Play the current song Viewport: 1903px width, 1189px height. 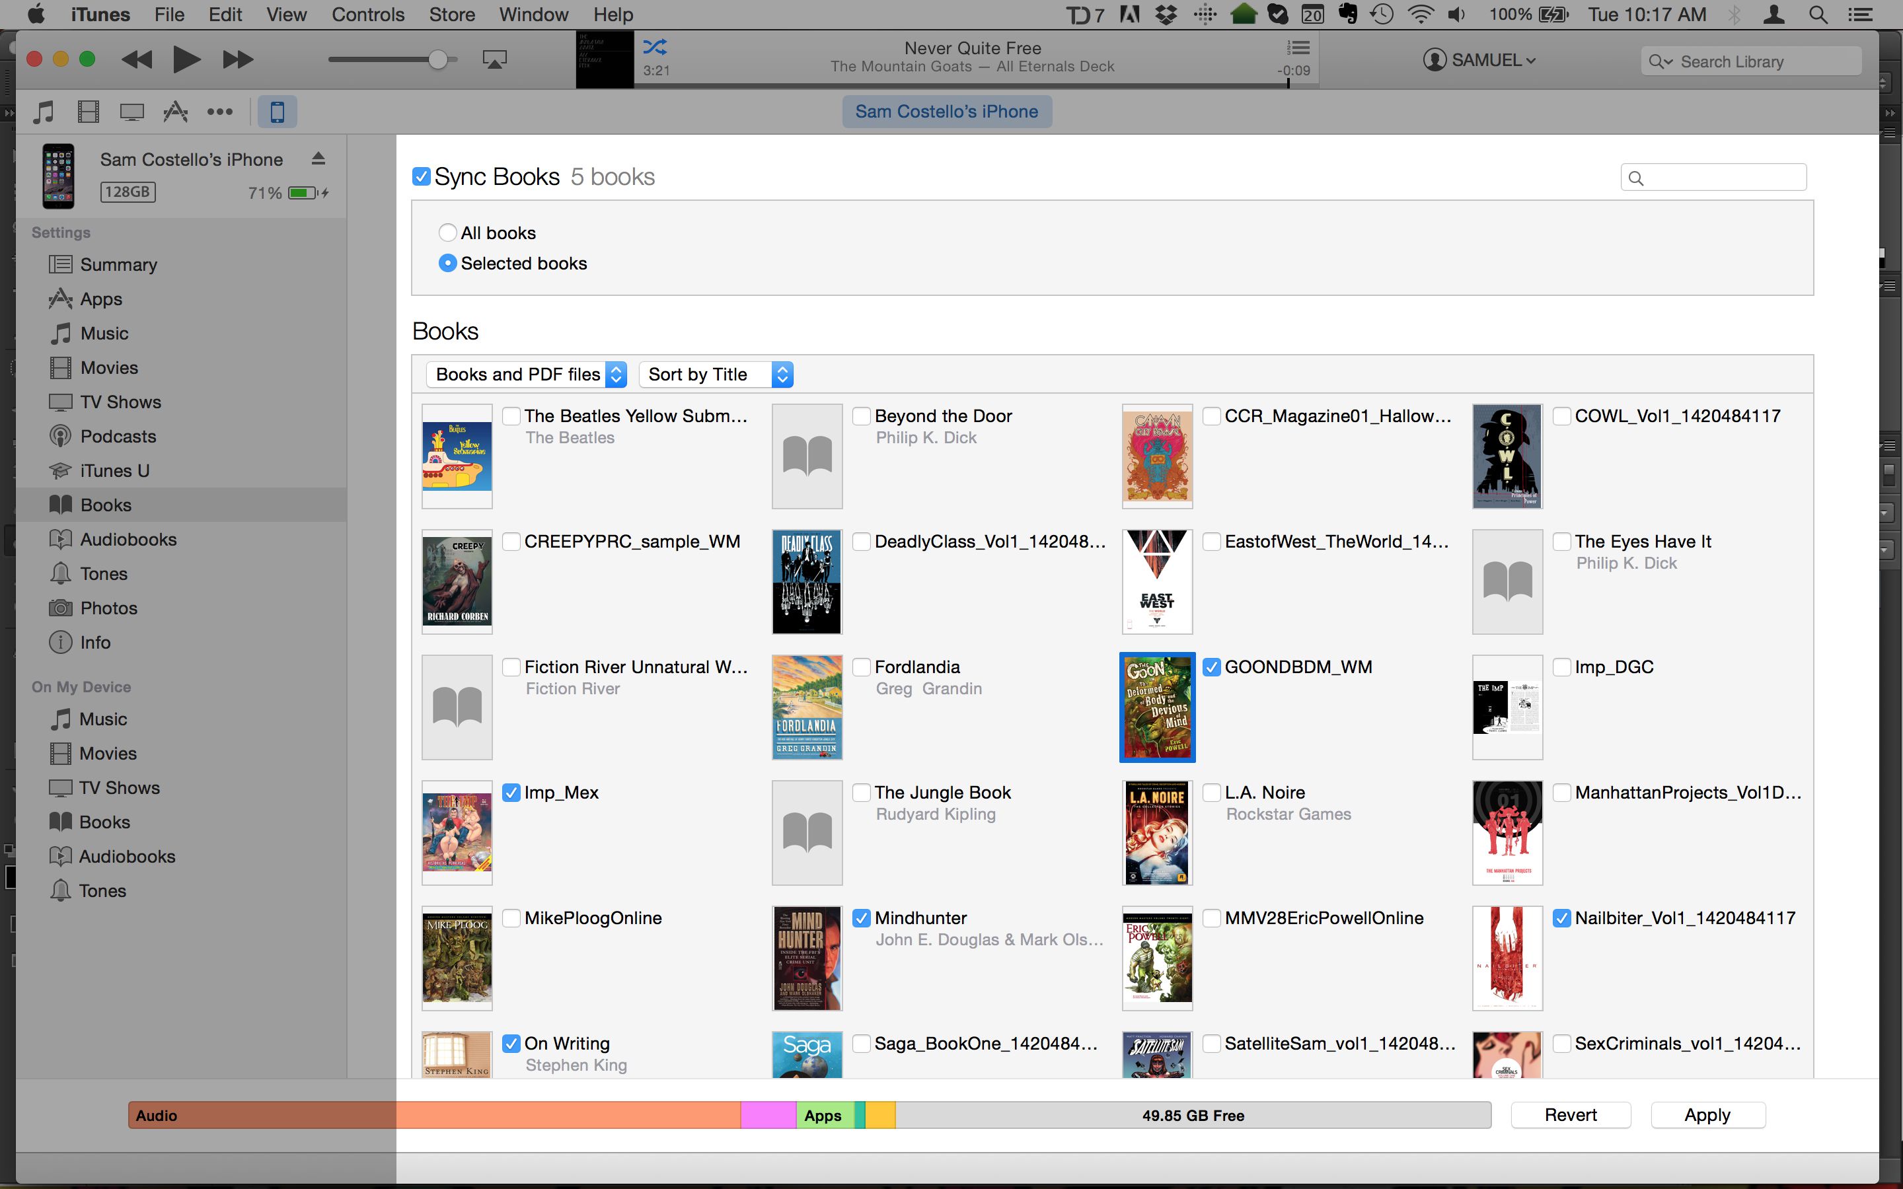coord(186,59)
